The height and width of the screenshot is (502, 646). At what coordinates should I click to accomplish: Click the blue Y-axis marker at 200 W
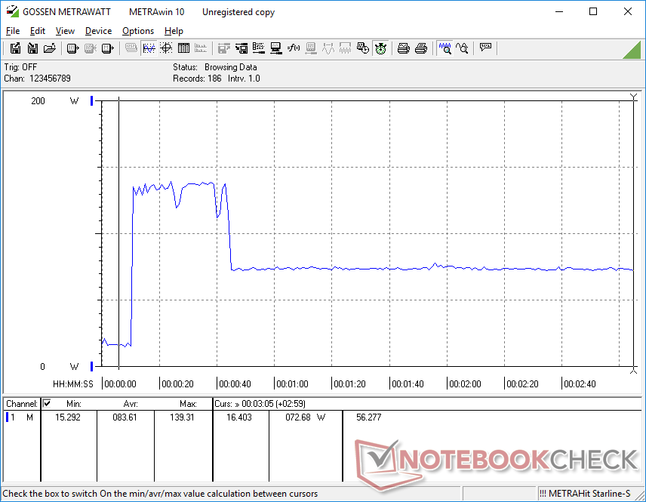click(x=92, y=100)
